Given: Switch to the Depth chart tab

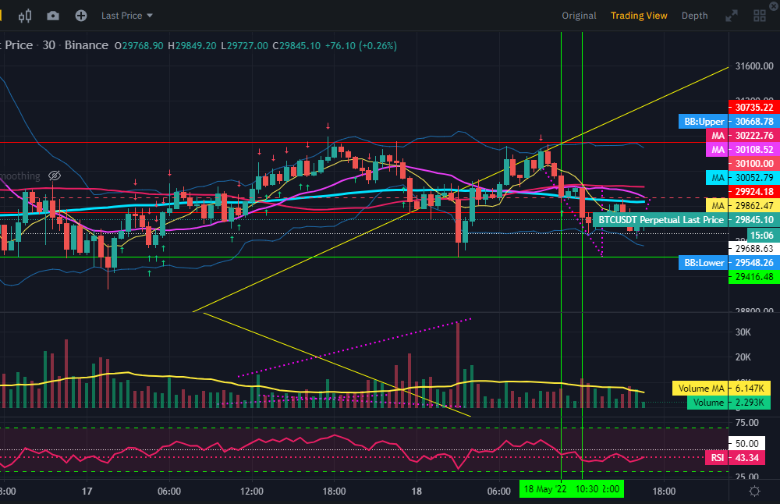Looking at the screenshot, I should pyautogui.click(x=694, y=16).
